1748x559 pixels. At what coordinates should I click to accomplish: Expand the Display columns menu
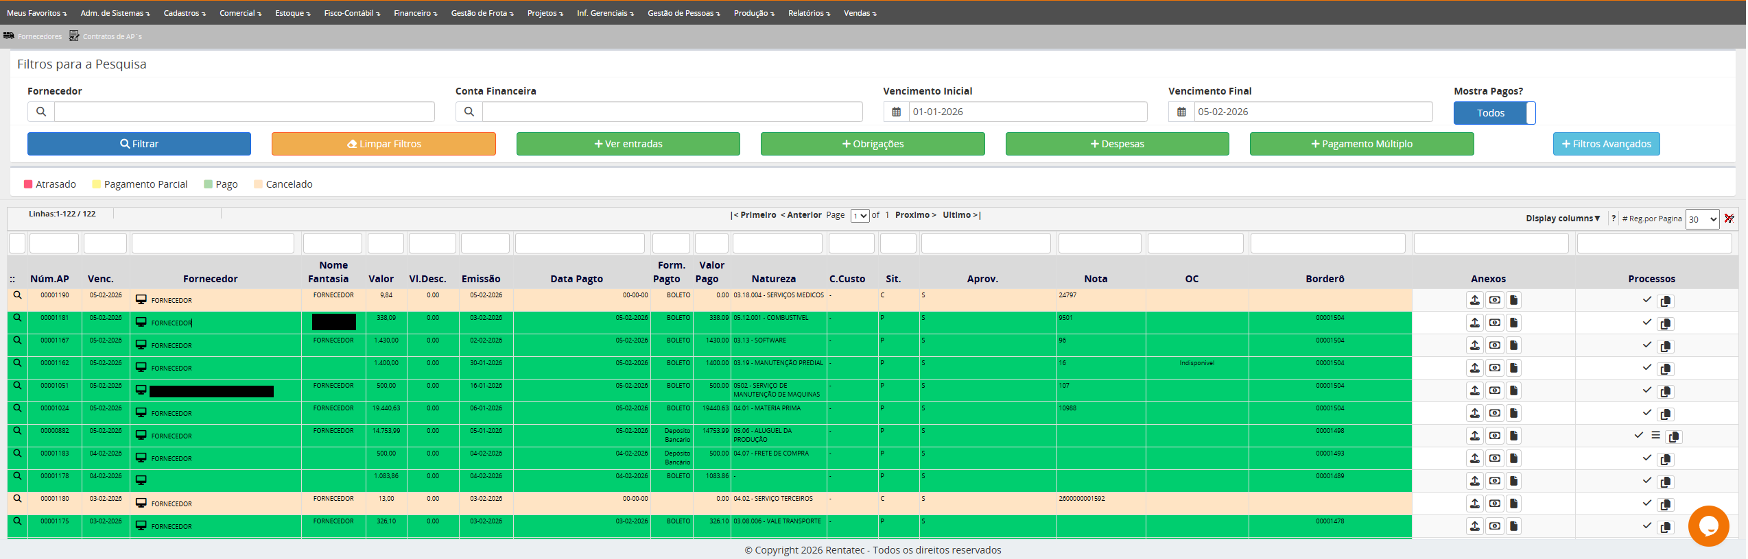(1562, 219)
